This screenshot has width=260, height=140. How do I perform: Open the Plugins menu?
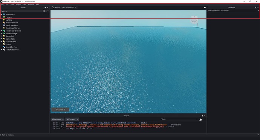coord(18,5)
